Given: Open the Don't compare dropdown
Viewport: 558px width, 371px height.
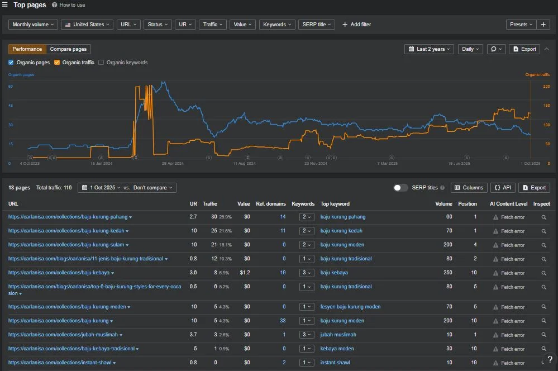Looking at the screenshot, I should (x=152, y=188).
